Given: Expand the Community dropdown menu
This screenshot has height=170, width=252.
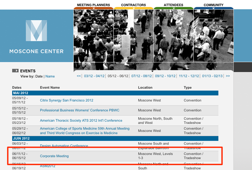Looking at the screenshot, I should coord(213,5).
